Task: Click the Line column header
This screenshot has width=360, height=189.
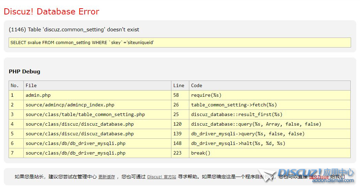Action: click(180, 85)
